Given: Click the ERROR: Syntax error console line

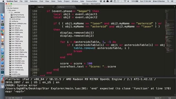Looking at the screenshot, I should tap(21, 85).
